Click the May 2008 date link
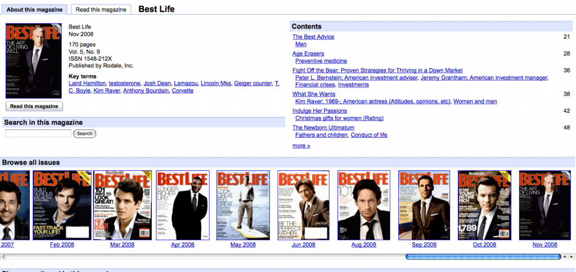Viewport: 576px width, 272px height. pos(243,245)
